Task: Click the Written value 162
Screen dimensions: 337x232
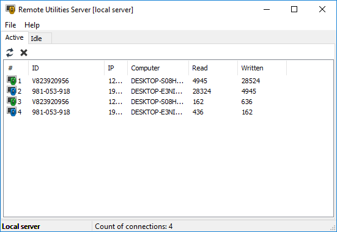Action: tap(247, 112)
